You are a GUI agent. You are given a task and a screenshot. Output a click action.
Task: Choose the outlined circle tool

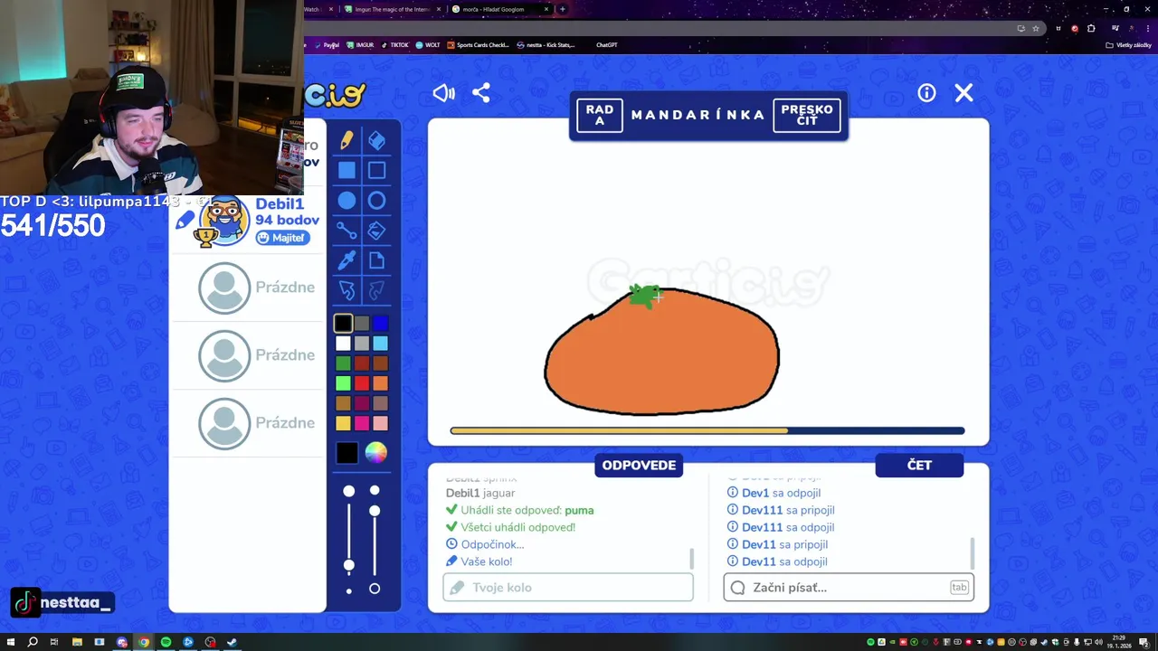(x=376, y=201)
